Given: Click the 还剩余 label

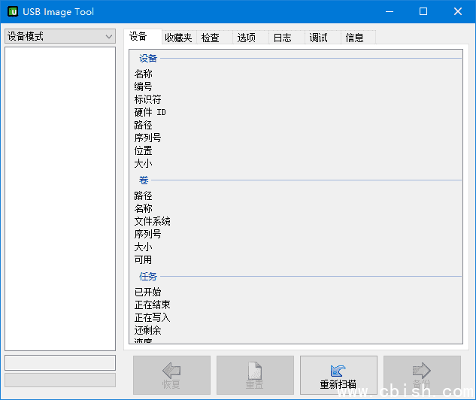Looking at the screenshot, I should (x=147, y=331).
